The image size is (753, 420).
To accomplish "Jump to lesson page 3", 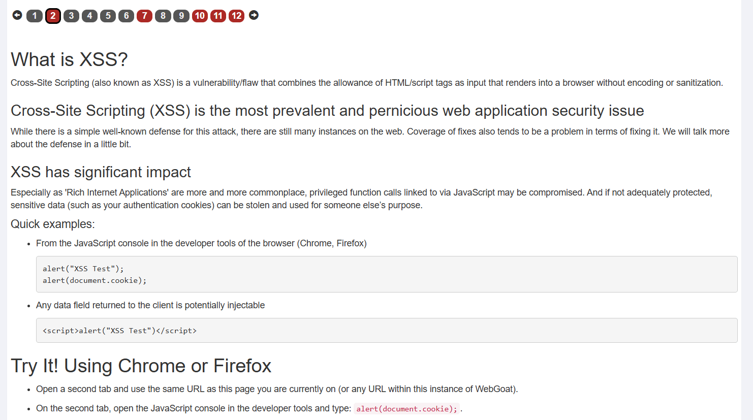I will [71, 16].
